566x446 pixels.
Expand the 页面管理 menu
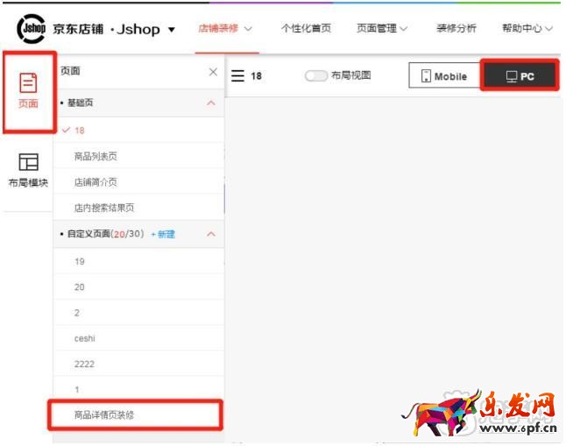pyautogui.click(x=382, y=28)
